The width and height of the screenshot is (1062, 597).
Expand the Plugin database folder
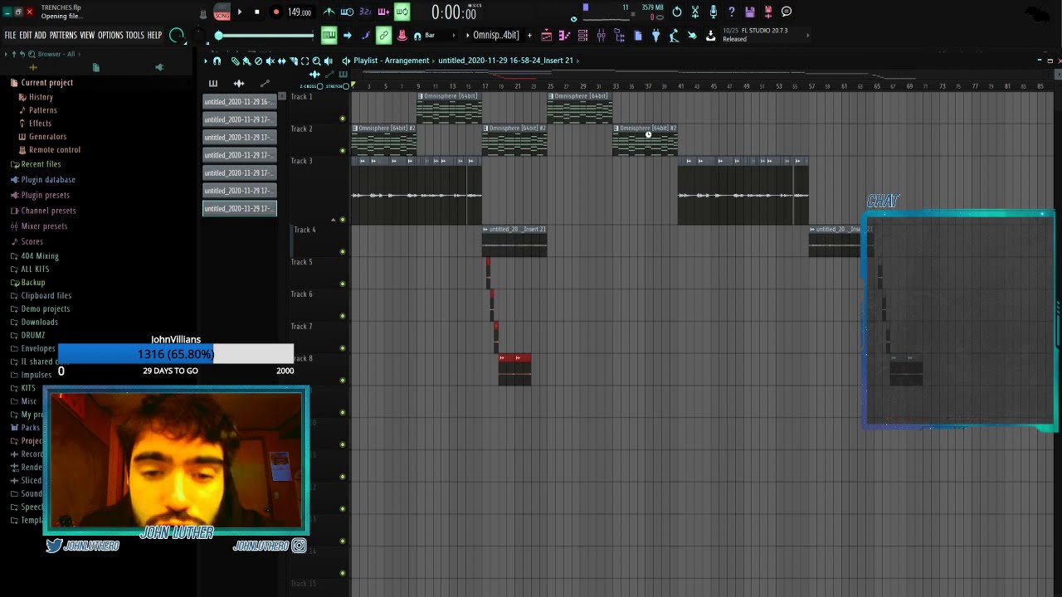tap(48, 180)
